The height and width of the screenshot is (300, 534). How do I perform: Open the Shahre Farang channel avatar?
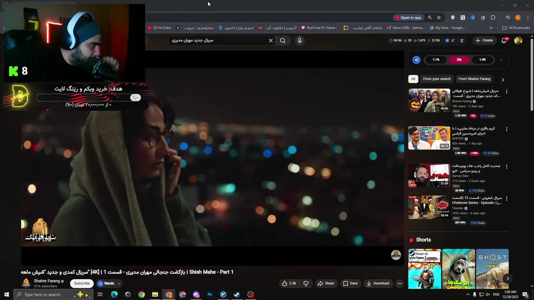[26, 283]
